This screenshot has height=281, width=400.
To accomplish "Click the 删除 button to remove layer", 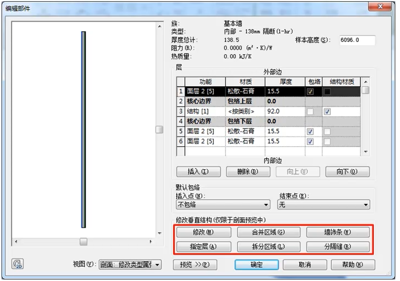I will 248,172.
